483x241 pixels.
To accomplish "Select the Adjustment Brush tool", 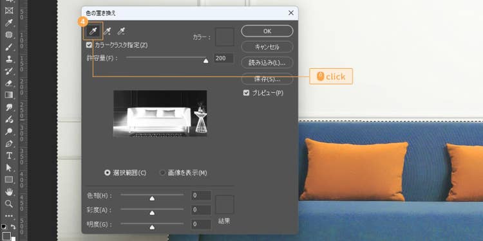I will [x=9, y=119].
